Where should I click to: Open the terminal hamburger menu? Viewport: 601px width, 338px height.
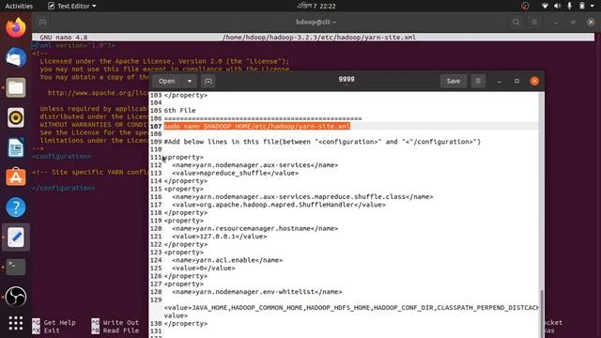(x=534, y=23)
